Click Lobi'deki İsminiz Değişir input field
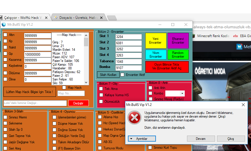The height and width of the screenshot is (151, 251). (x=35, y=103)
